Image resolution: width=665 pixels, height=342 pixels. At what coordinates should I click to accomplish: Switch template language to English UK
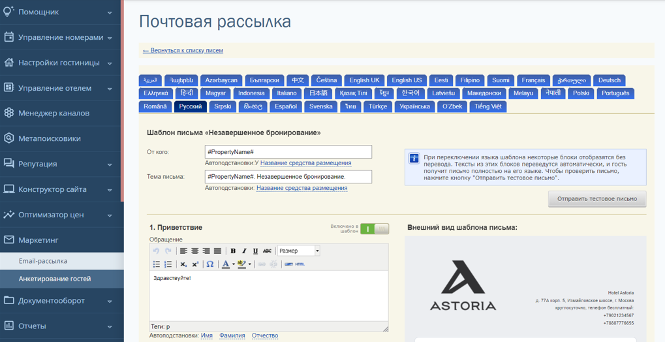(364, 80)
